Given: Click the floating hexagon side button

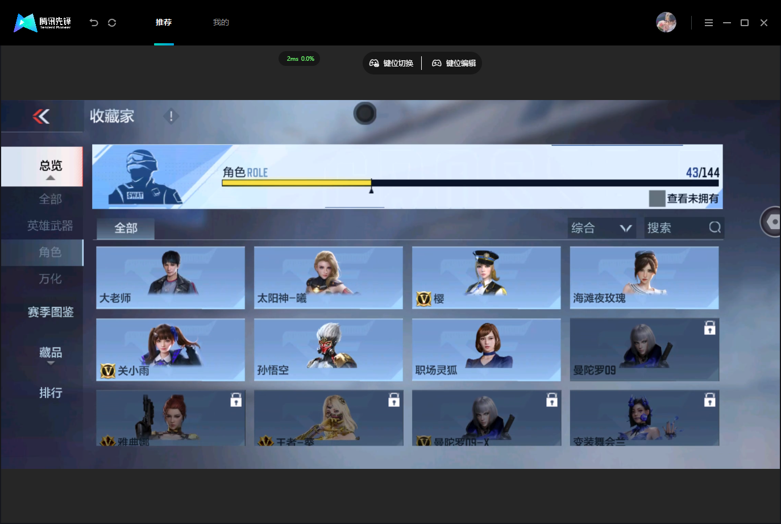Looking at the screenshot, I should click(772, 222).
